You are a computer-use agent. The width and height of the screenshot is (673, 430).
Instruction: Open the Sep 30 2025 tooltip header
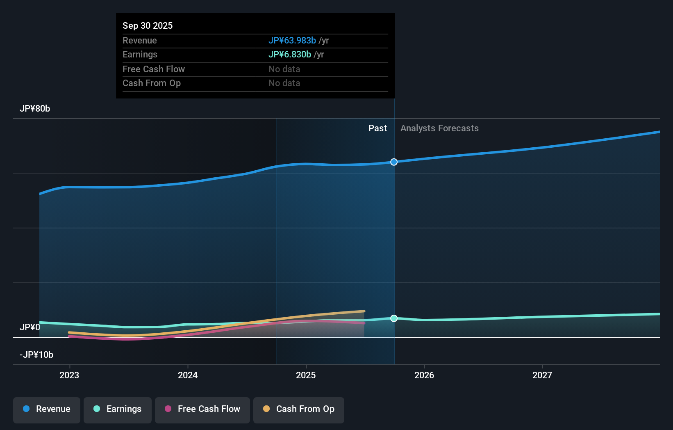pyautogui.click(x=148, y=25)
